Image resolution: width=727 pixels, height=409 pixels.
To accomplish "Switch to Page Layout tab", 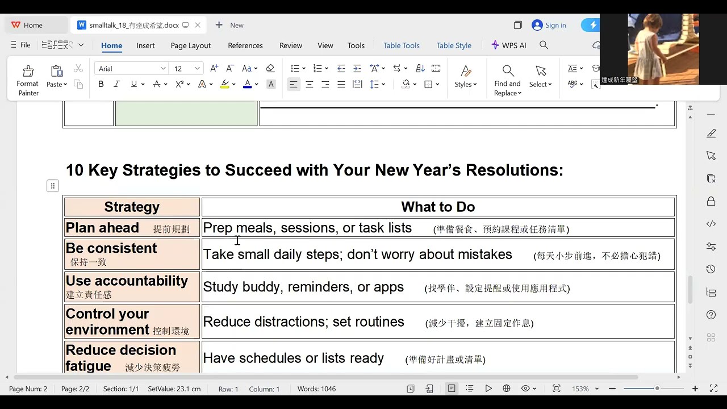I will click(x=191, y=45).
